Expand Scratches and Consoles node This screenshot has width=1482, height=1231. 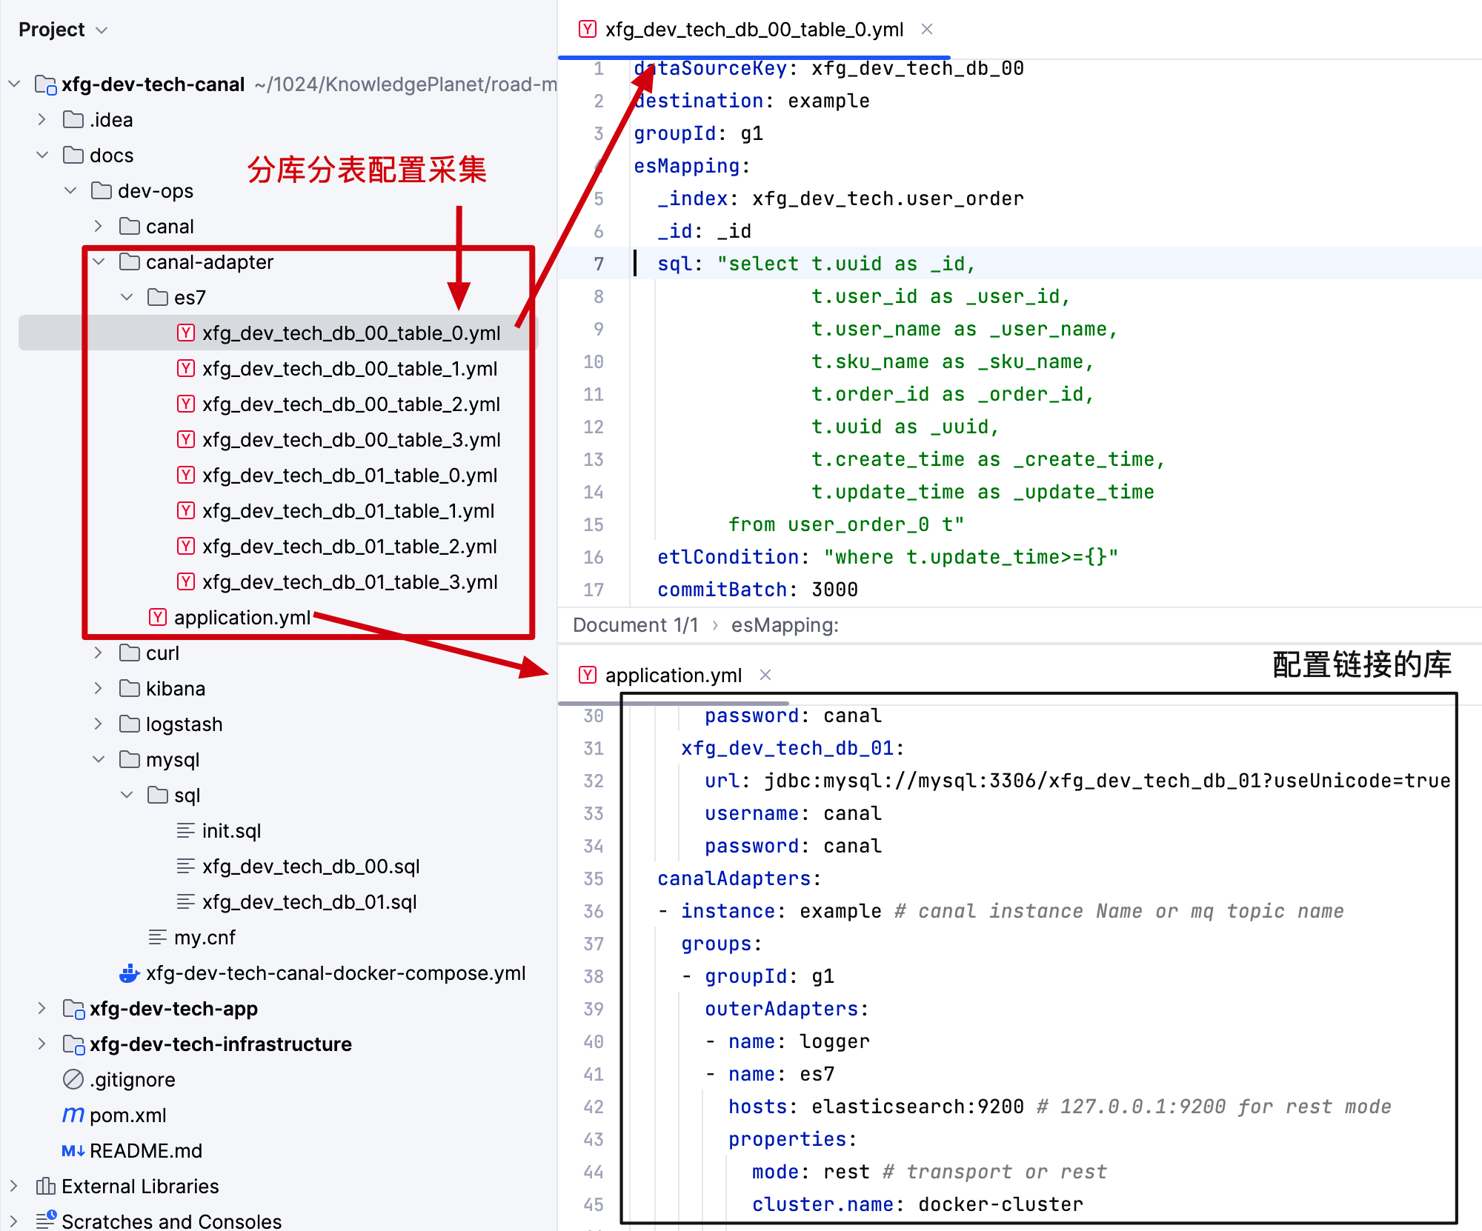coord(14,1221)
